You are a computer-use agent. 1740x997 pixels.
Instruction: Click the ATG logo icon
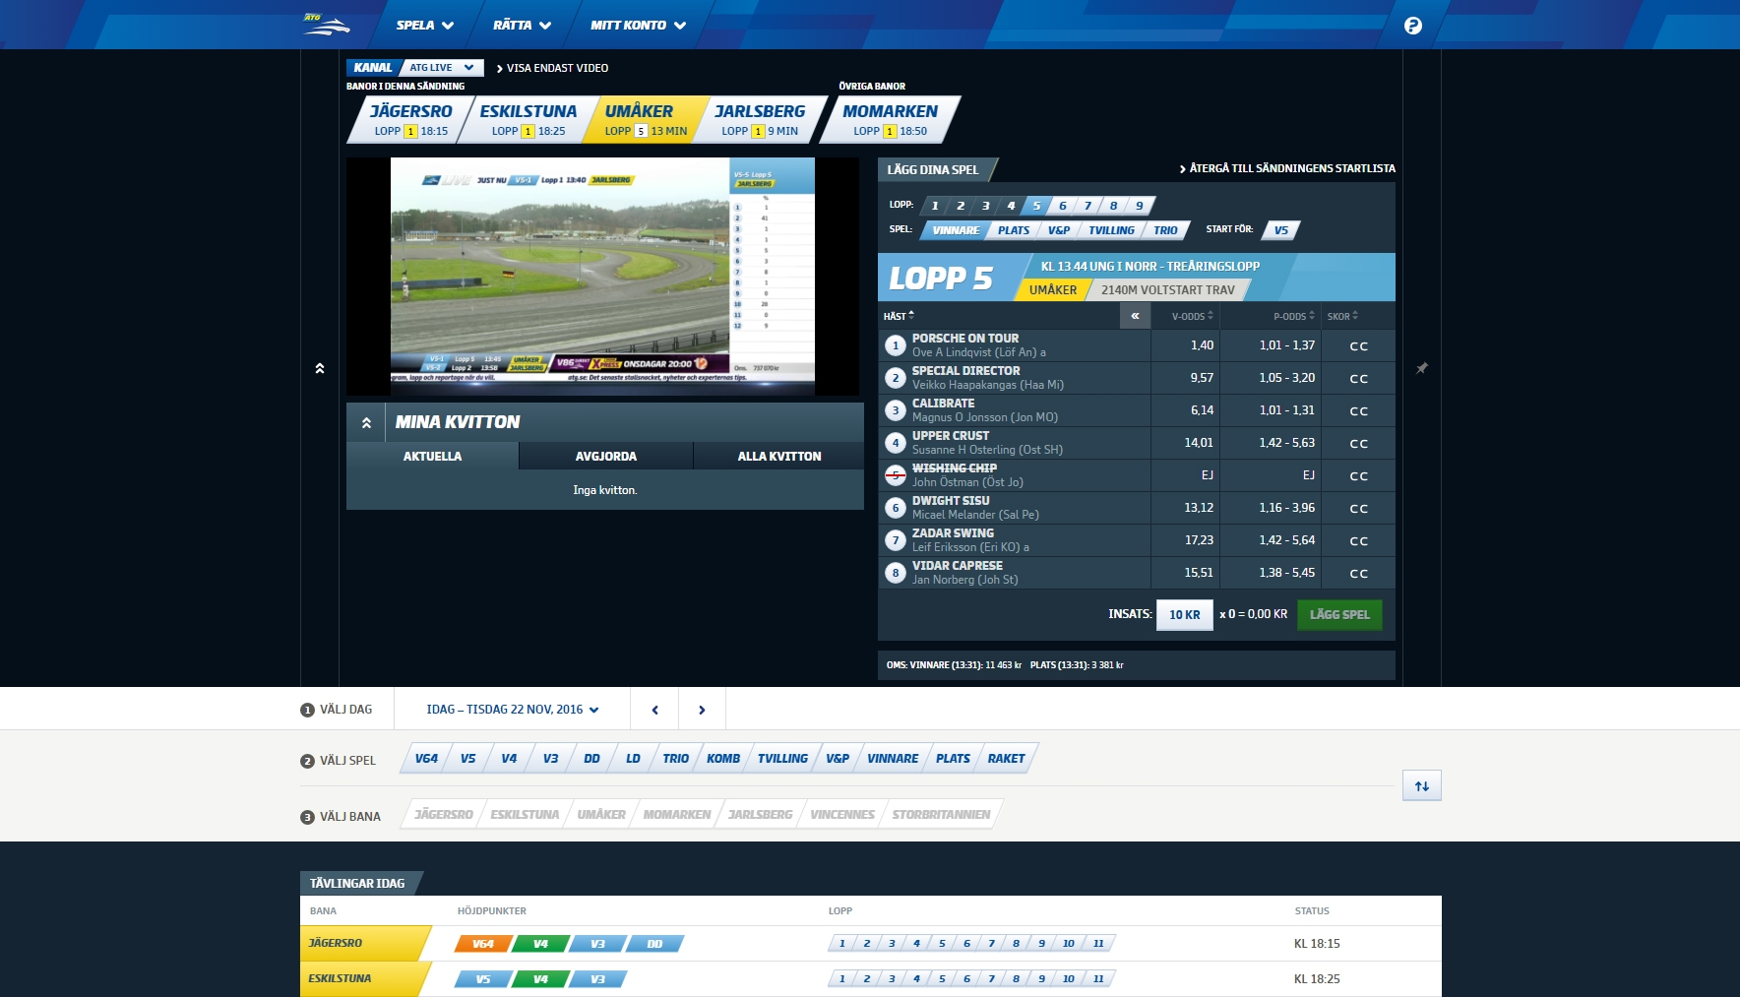[x=326, y=25]
